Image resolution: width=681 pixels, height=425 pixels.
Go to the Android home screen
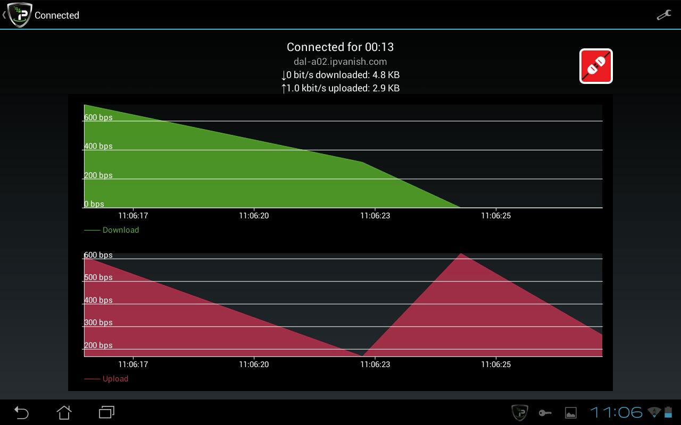64,412
